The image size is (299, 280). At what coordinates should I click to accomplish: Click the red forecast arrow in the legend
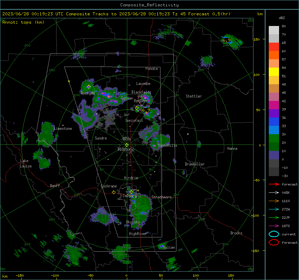pyautogui.click(x=274, y=184)
